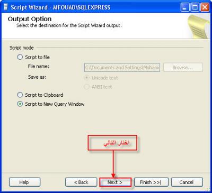Click the Finish >>| button
Viewport: 212px width, 193px height.
click(151, 182)
